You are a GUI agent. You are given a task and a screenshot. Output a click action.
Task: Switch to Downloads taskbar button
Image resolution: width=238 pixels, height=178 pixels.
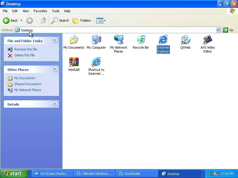point(137,174)
